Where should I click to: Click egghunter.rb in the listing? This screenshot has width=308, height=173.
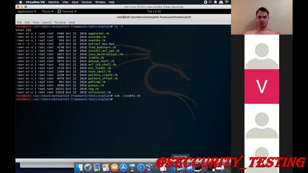pos(99,33)
